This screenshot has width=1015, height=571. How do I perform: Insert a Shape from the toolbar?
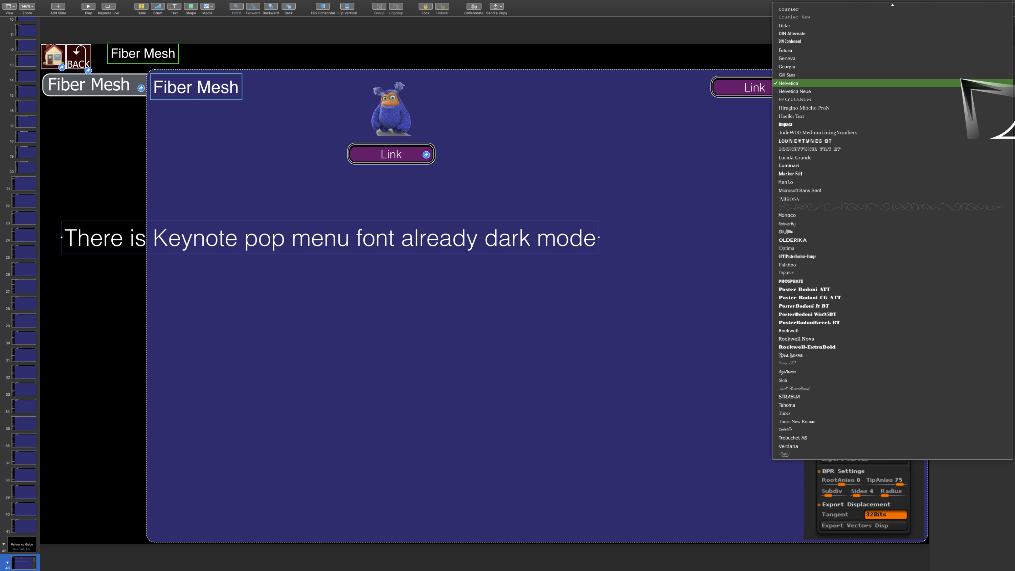tap(191, 6)
